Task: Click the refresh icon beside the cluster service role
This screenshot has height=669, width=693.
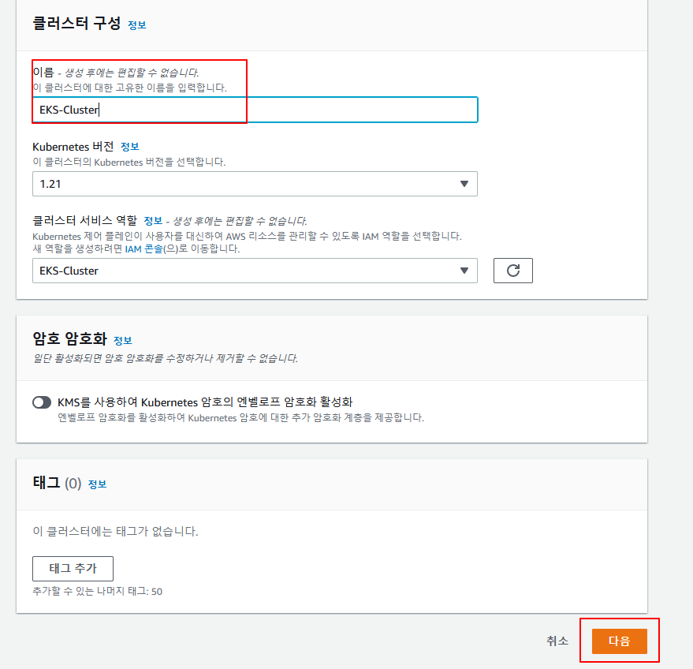Action: tap(512, 271)
